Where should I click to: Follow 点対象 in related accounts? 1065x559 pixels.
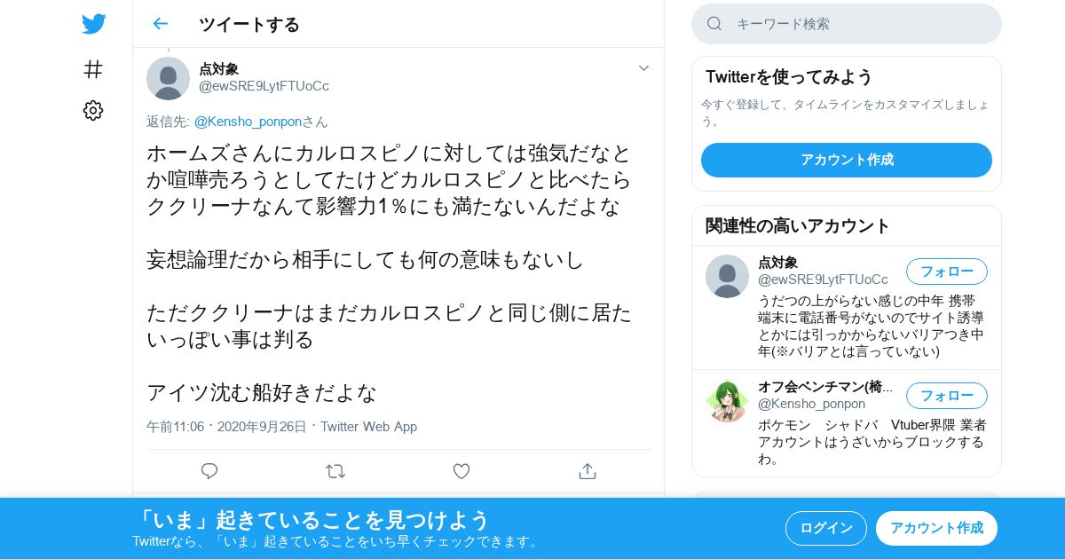point(947,272)
